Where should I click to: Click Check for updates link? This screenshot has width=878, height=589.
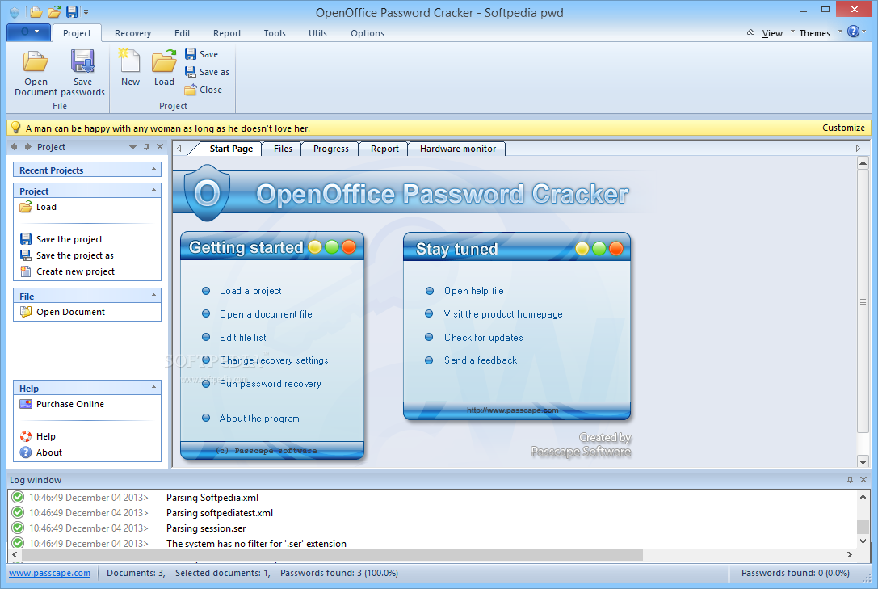[483, 338]
